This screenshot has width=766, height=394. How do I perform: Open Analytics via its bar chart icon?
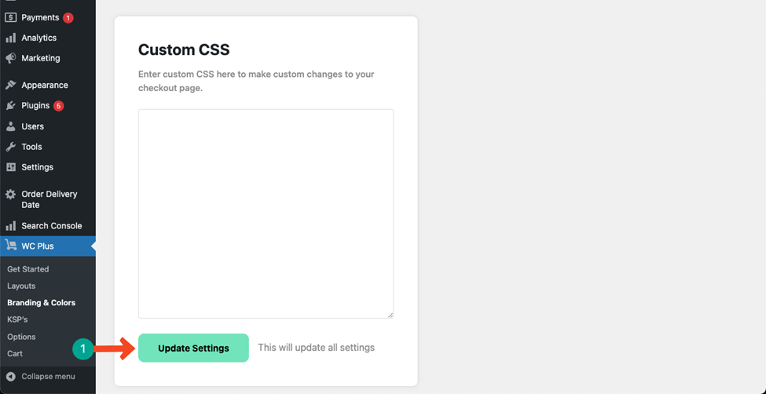point(10,38)
